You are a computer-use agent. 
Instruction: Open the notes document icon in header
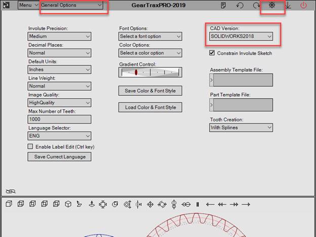coord(223,5)
